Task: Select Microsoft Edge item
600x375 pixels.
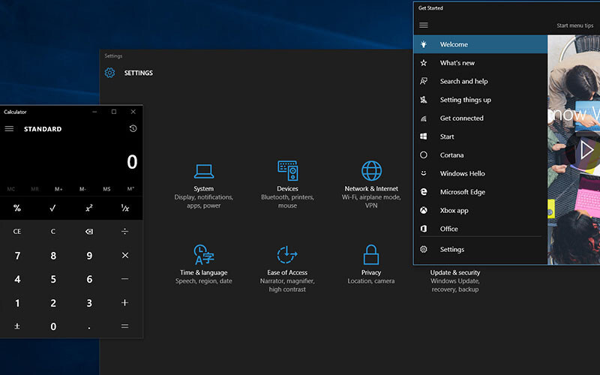Action: tap(481, 192)
